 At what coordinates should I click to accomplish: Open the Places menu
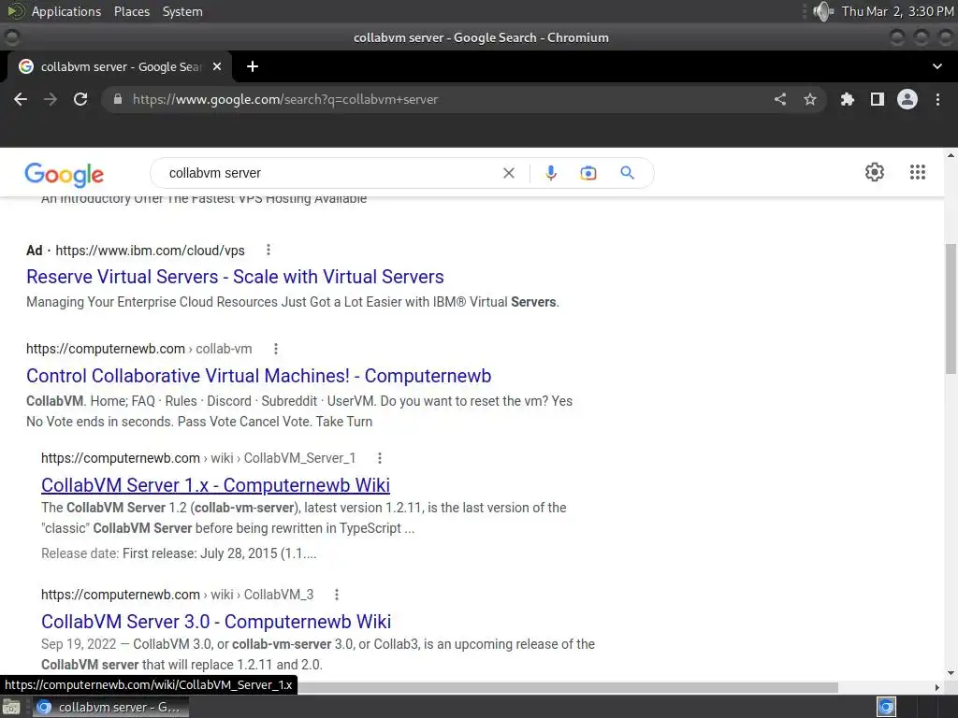[x=132, y=11]
